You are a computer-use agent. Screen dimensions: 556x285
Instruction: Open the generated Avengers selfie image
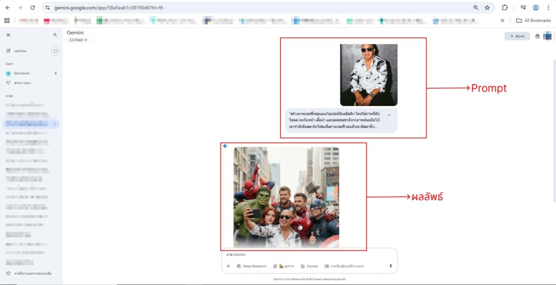click(x=286, y=198)
